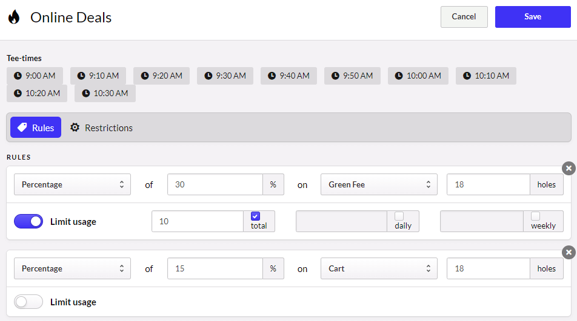
Task: Select the 9:50 AM tee-time chip
Action: 352,76
